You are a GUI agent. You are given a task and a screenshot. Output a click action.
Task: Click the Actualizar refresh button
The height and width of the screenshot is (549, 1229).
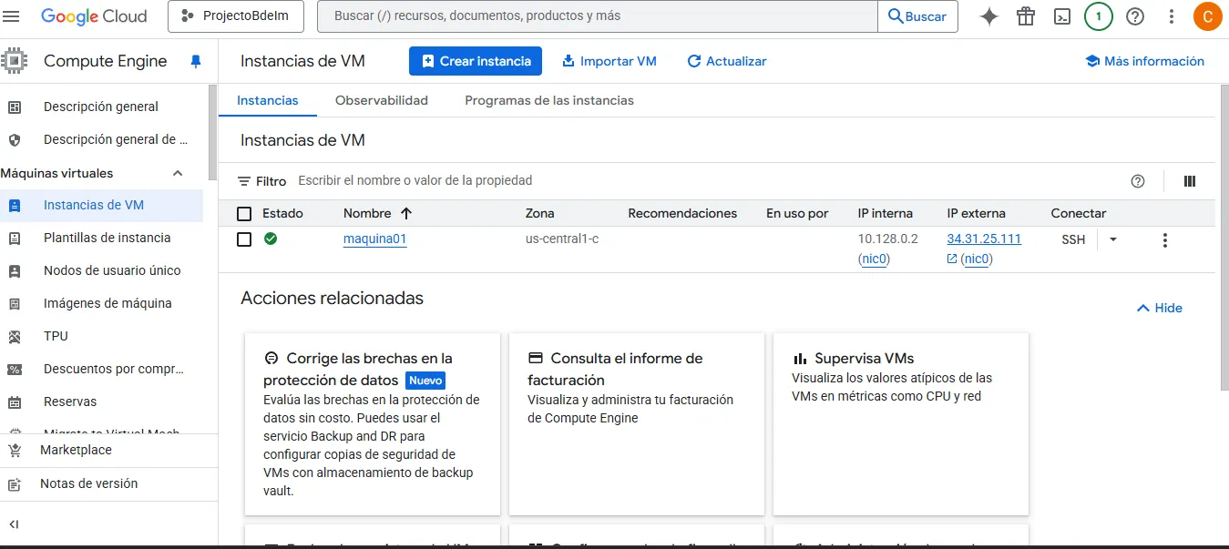(x=727, y=61)
